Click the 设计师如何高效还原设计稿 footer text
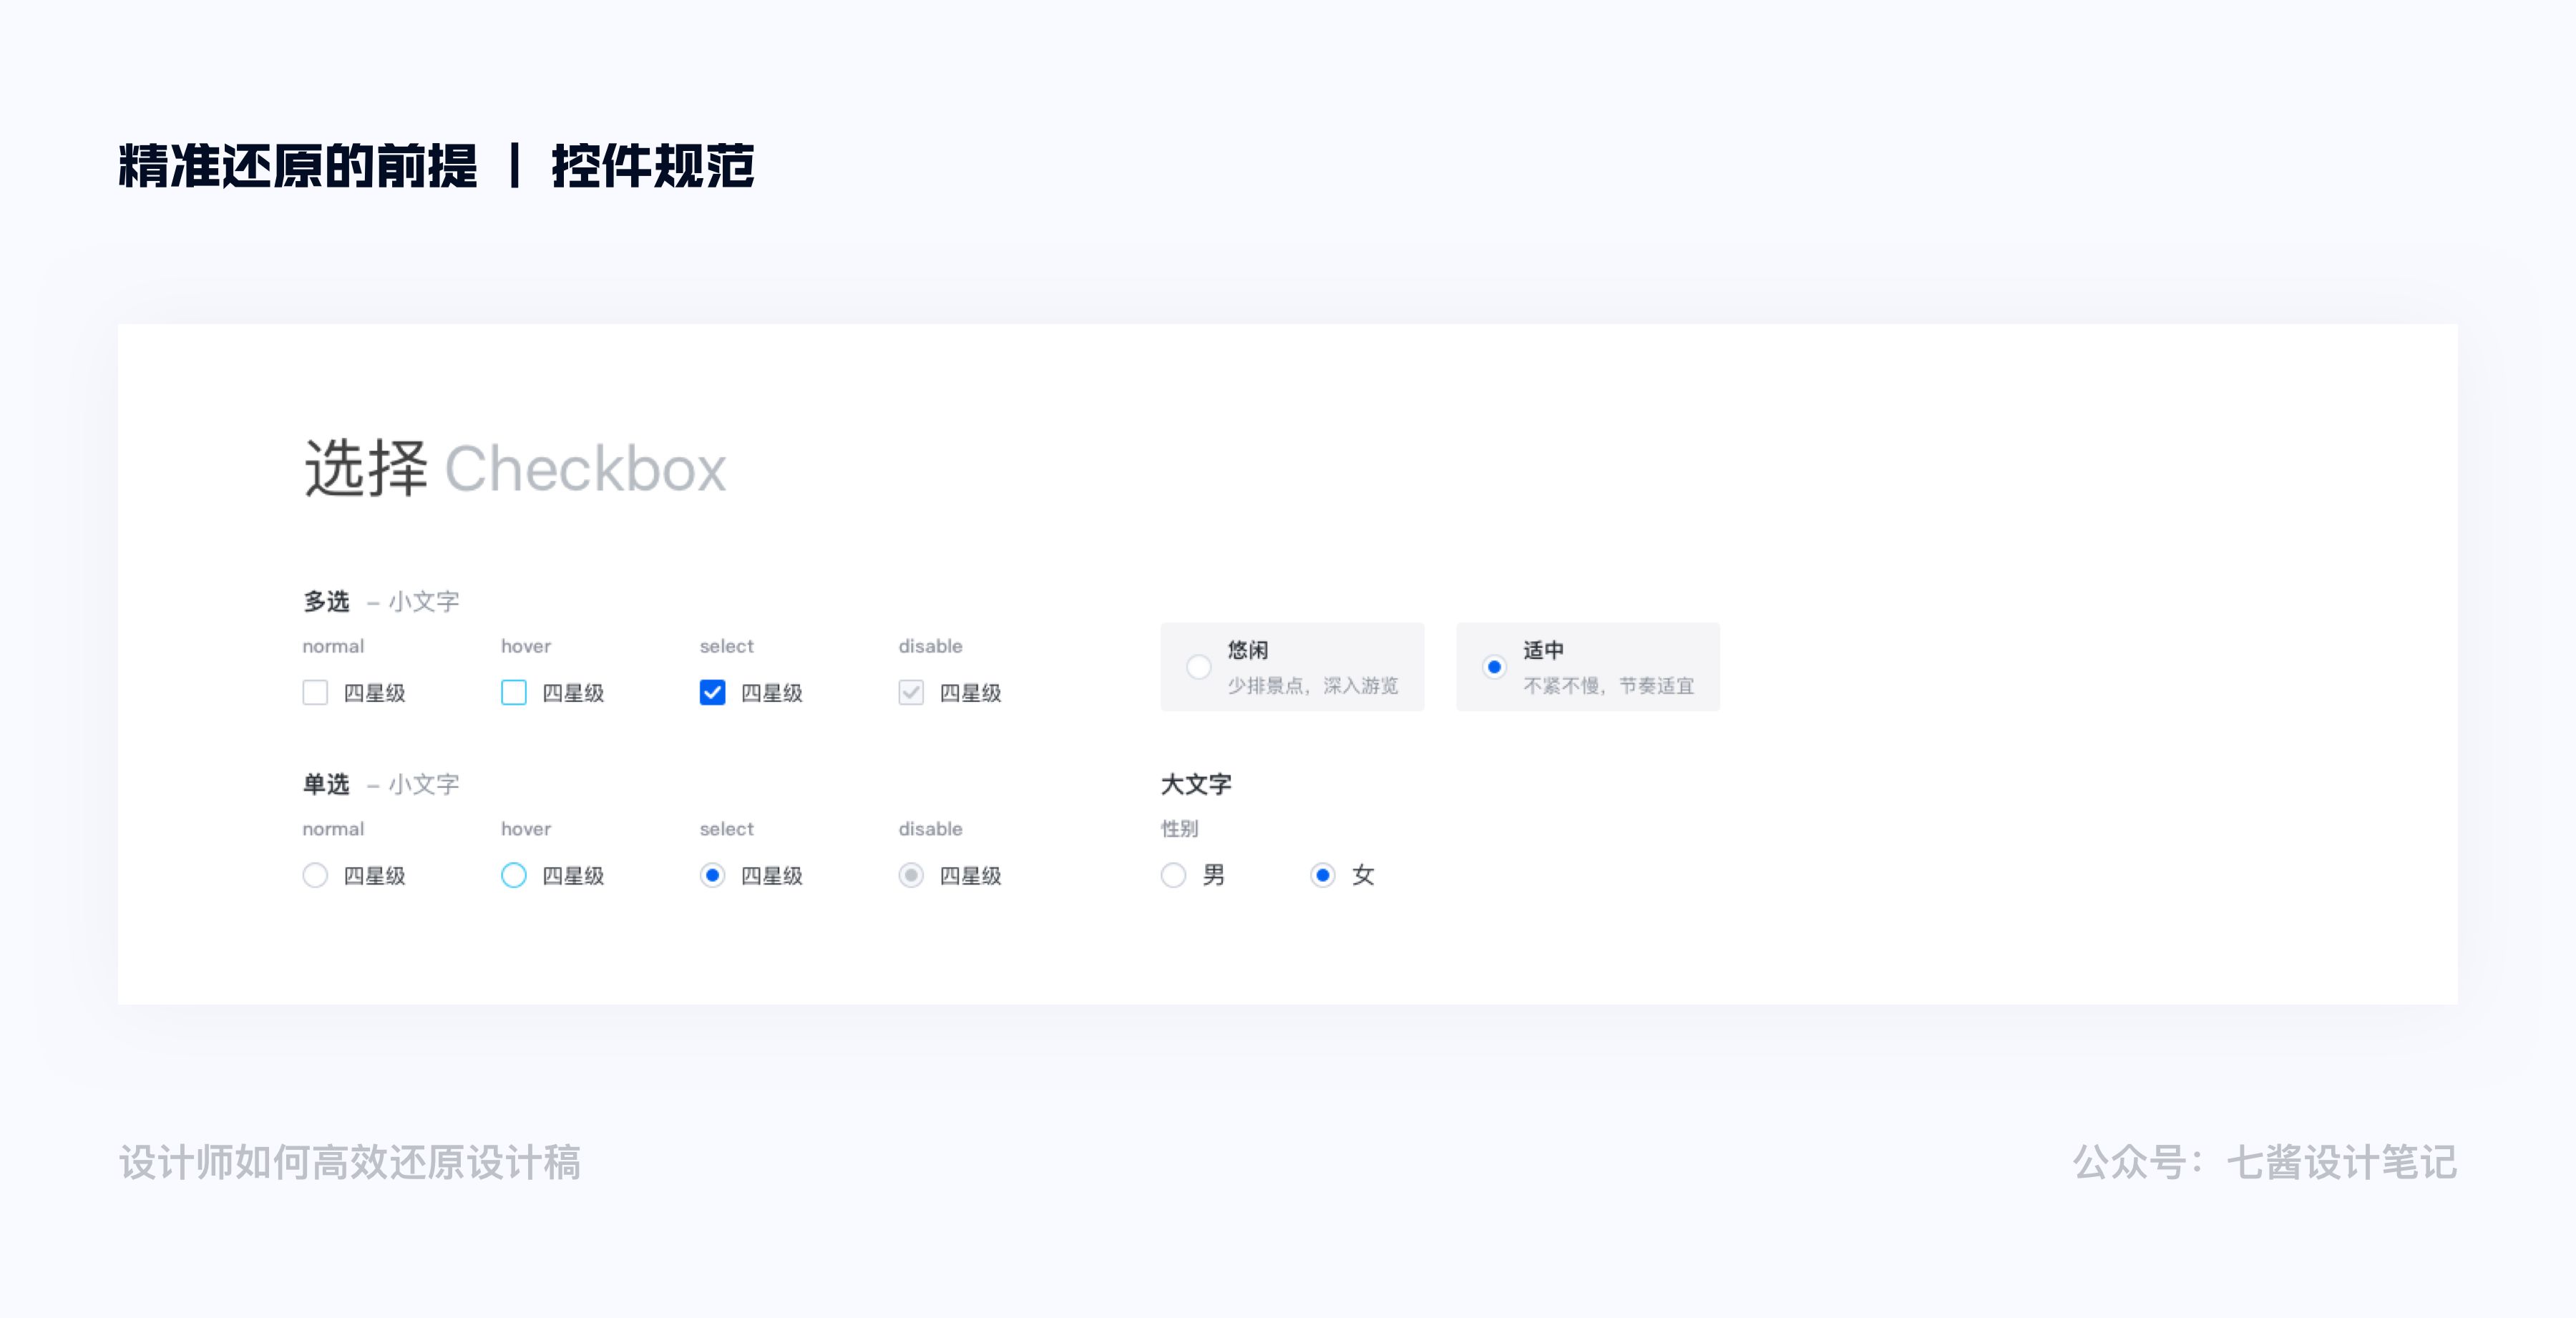 [350, 1162]
